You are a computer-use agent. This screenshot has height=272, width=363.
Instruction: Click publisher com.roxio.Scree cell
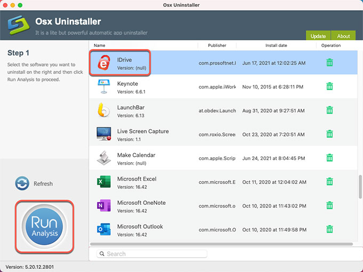coord(217,134)
